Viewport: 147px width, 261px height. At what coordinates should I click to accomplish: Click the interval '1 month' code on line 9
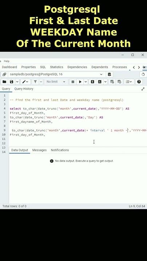(109, 130)
